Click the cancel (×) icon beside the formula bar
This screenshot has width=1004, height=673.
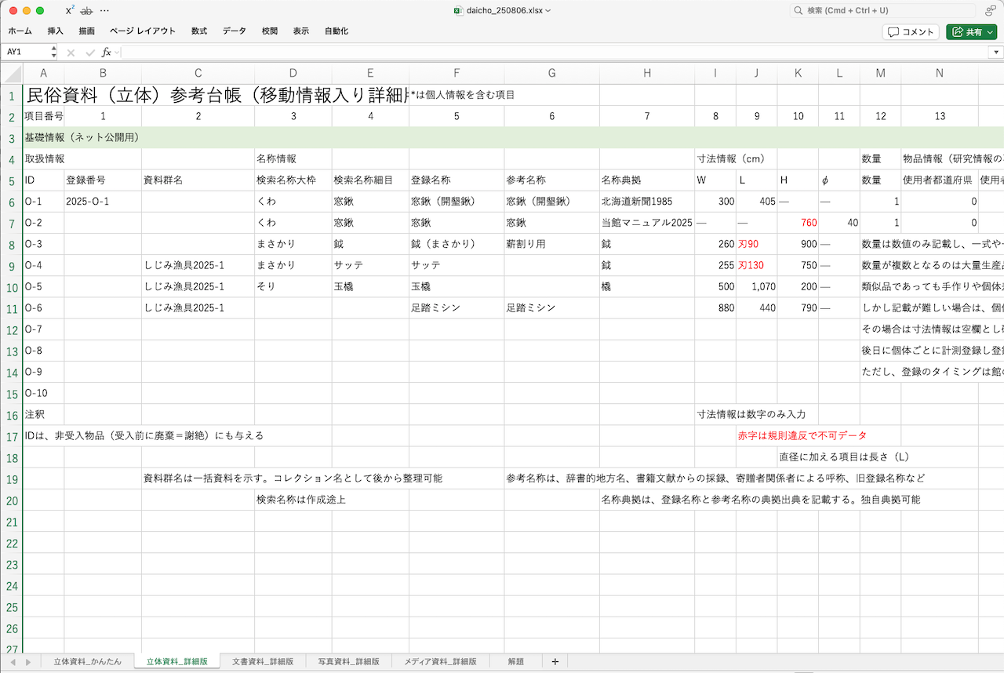[x=70, y=52]
